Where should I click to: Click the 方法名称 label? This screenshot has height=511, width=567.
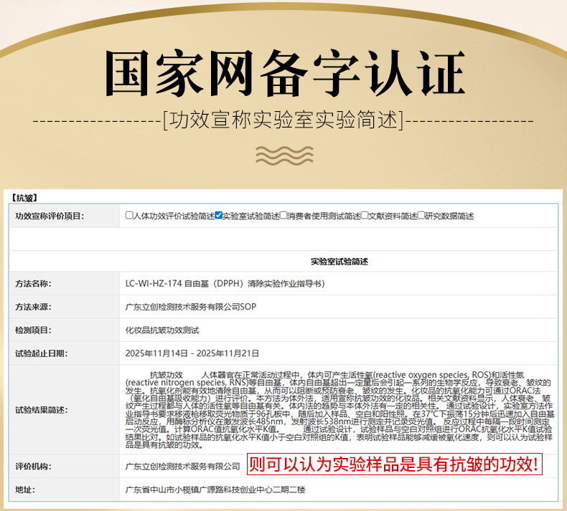[33, 284]
